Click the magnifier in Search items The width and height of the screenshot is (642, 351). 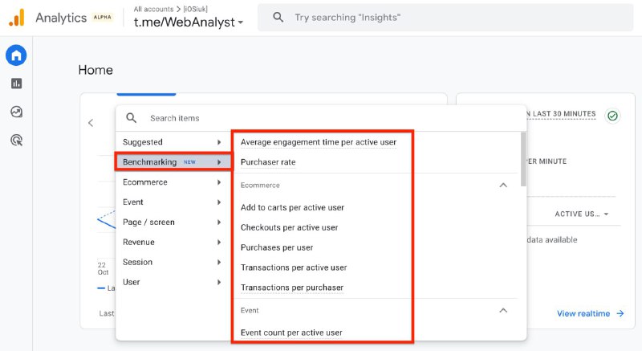131,118
